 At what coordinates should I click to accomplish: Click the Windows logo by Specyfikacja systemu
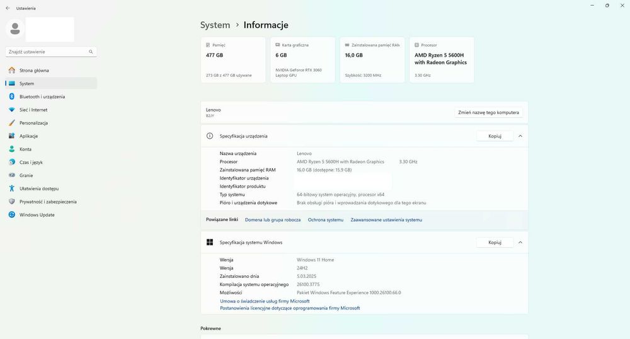point(210,242)
